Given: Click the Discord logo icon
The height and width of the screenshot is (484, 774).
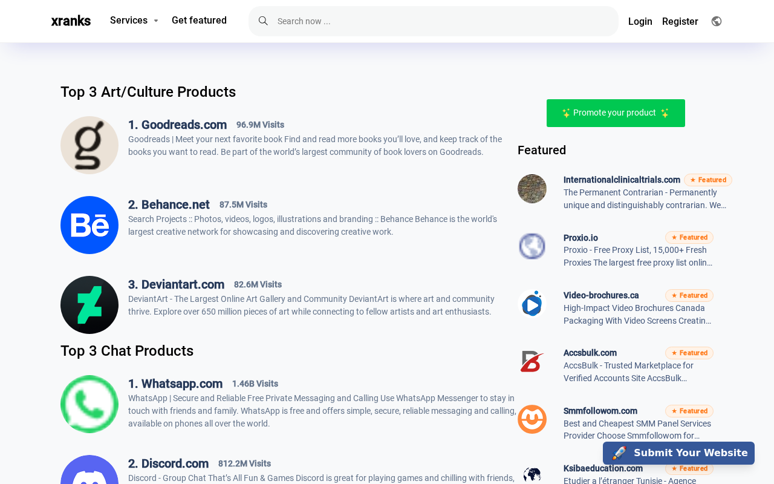Looking at the screenshot, I should pos(89,470).
